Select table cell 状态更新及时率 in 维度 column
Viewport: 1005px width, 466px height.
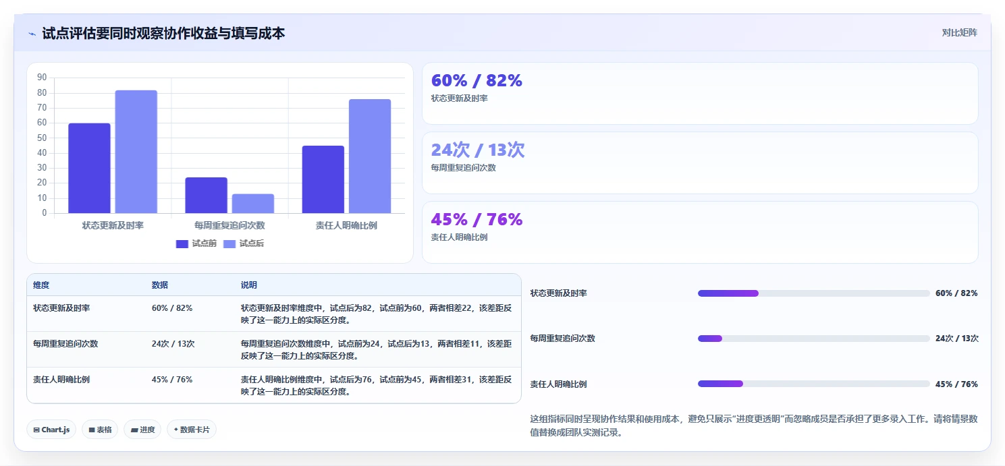61,308
